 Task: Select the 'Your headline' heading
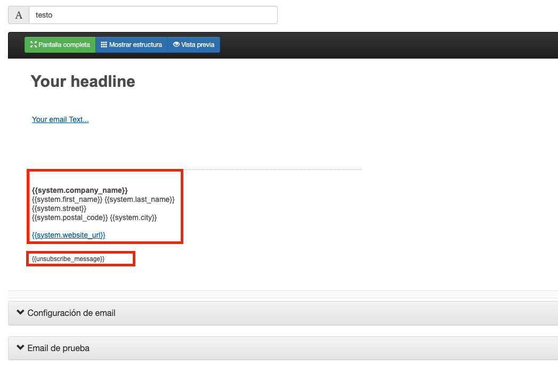83,82
